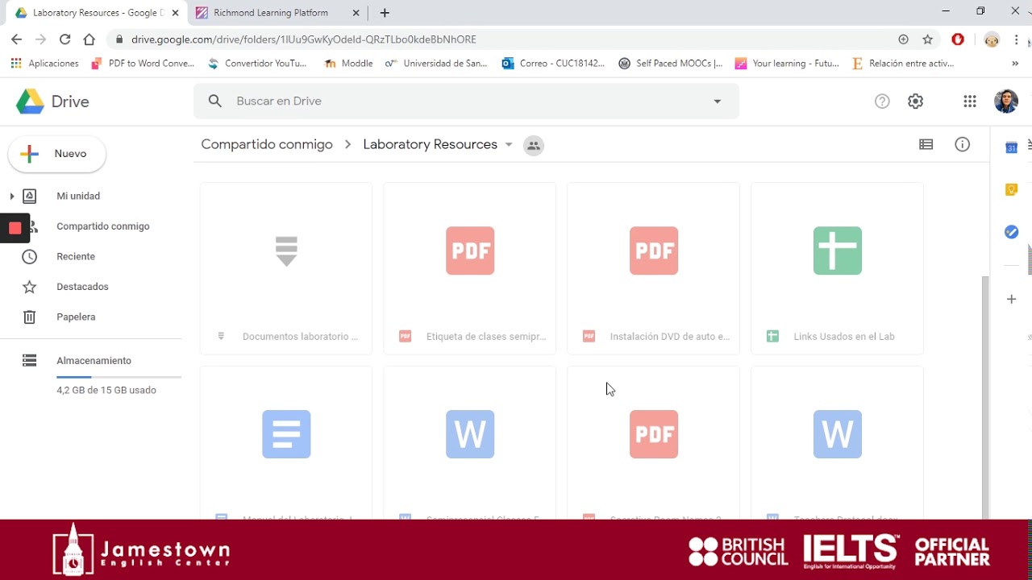Screen dimensions: 1032x580
Task: Reload the current page
Action: coord(65,39)
